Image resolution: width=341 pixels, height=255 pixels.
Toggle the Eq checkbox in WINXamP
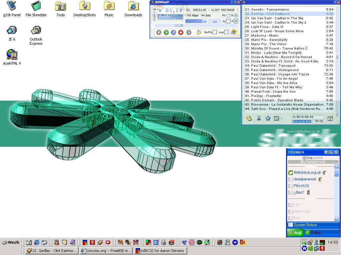click(228, 21)
